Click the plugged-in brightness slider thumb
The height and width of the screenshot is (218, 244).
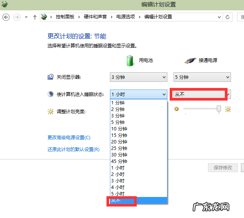[x=219, y=109]
